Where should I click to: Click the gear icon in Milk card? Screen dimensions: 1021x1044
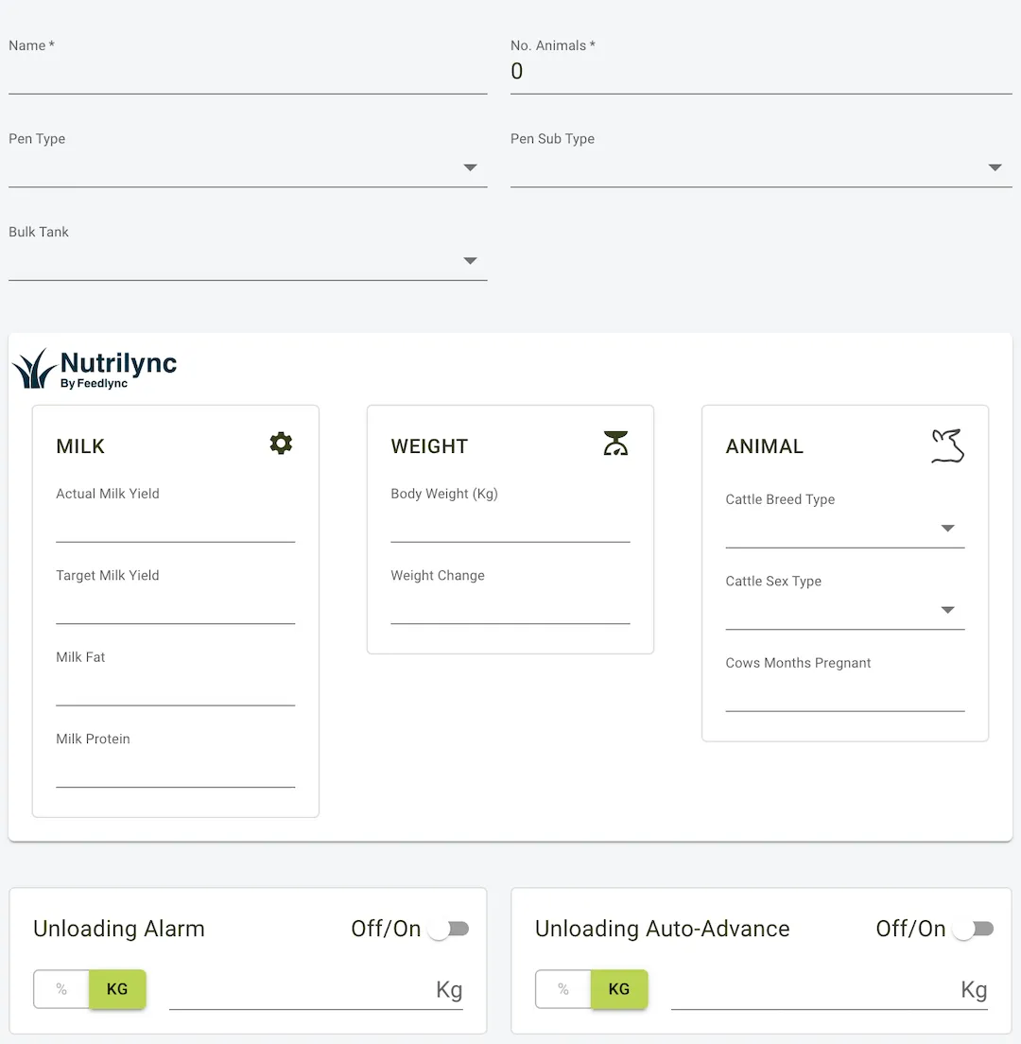(281, 444)
